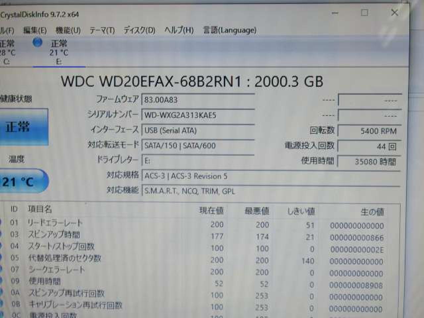424x318 pixels.
Task: Close the CrystalDiskInfo window
Action: pos(394,13)
